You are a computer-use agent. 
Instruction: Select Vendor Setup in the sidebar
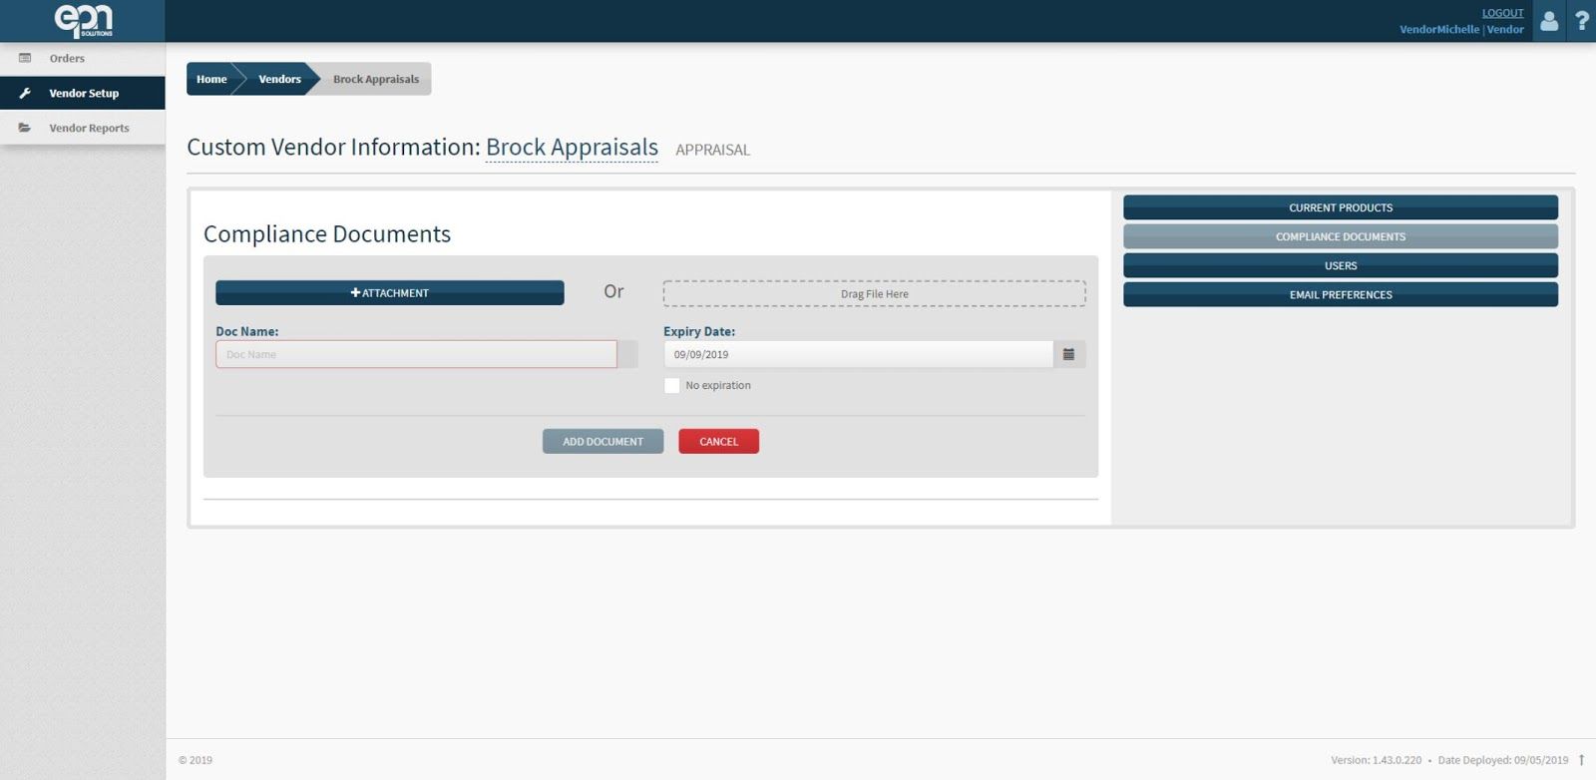pyautogui.click(x=83, y=93)
